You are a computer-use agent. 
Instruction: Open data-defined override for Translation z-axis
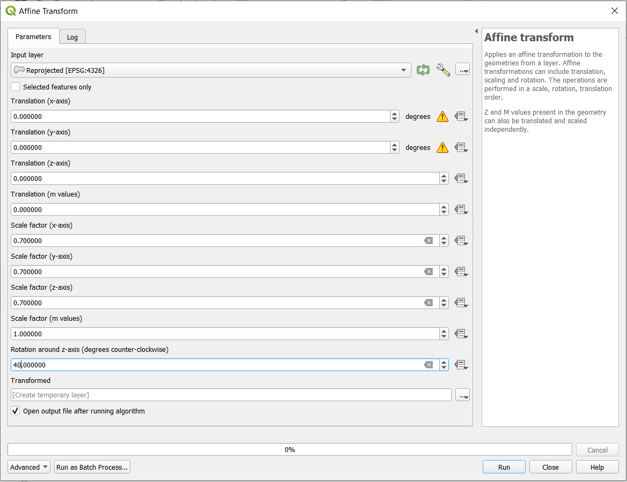tap(461, 179)
